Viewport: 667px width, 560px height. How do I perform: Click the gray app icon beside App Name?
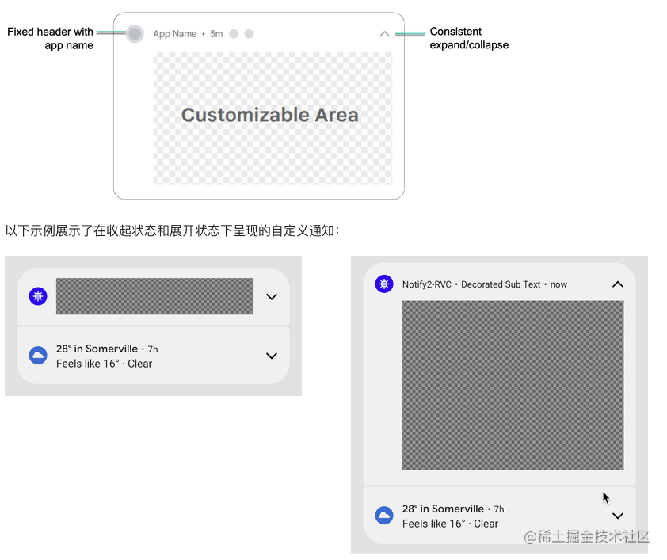(135, 34)
